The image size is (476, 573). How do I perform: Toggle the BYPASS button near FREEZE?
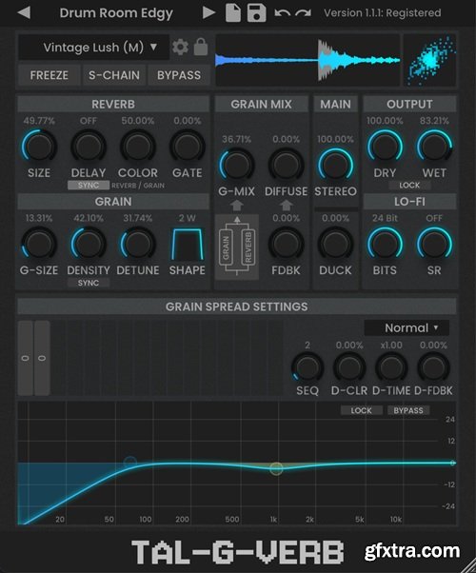[179, 75]
